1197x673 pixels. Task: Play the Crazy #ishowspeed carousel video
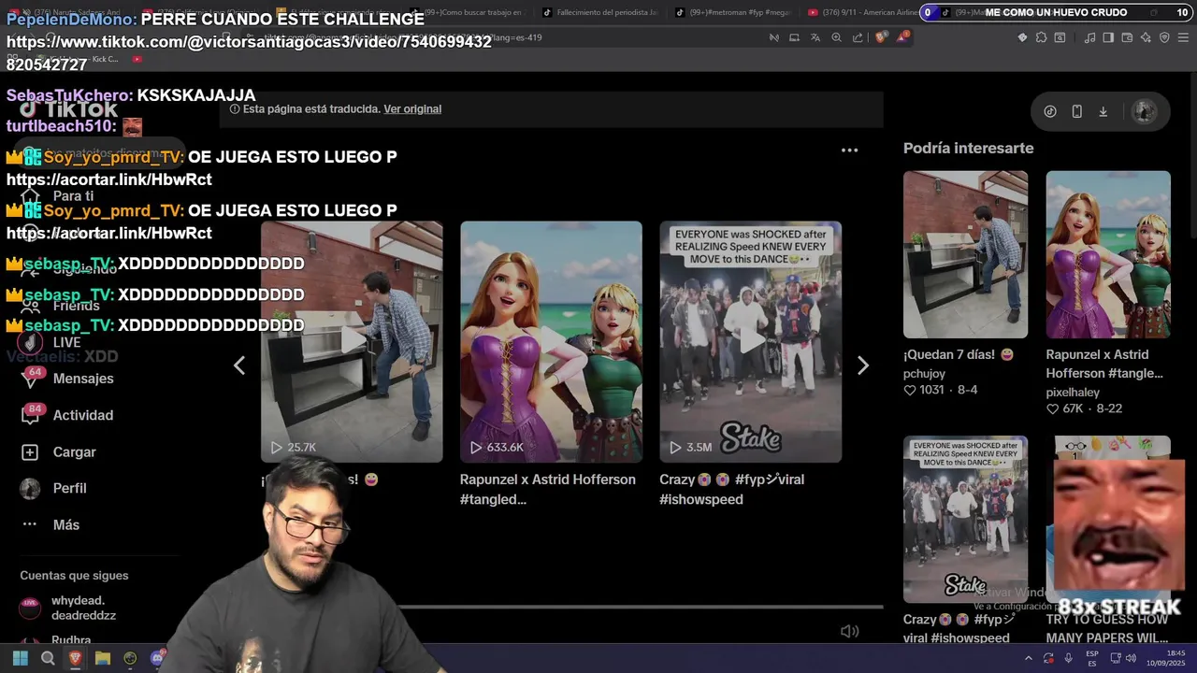750,341
